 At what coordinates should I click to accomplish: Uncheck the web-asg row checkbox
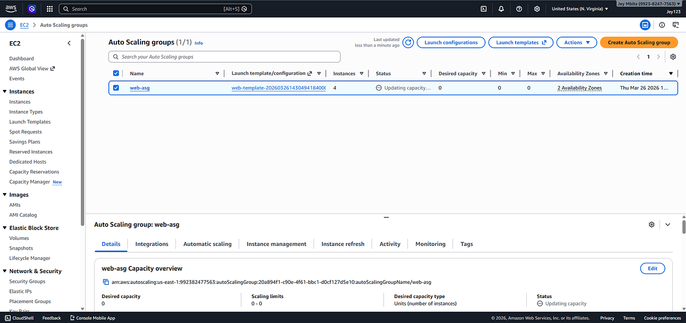[x=116, y=88]
